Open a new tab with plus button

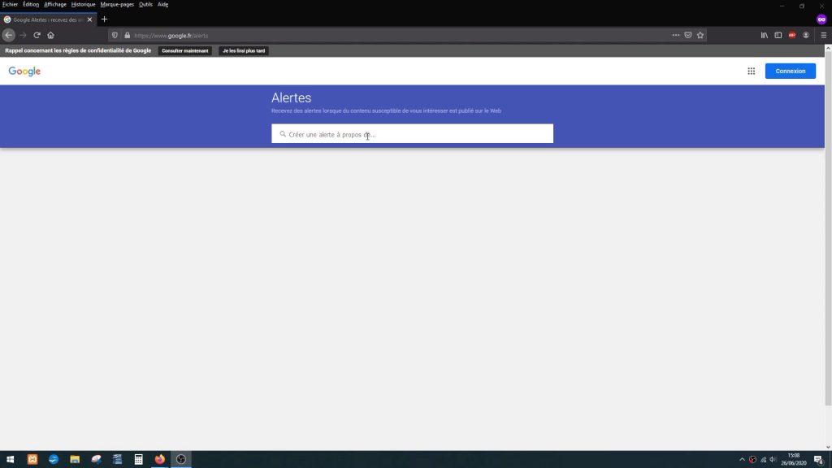click(x=104, y=19)
